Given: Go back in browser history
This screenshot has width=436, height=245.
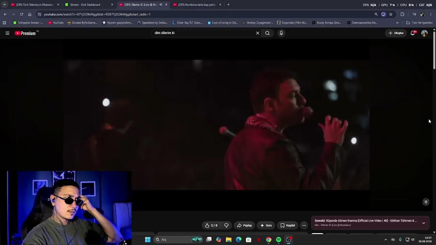Looking at the screenshot, I should pos(5,14).
